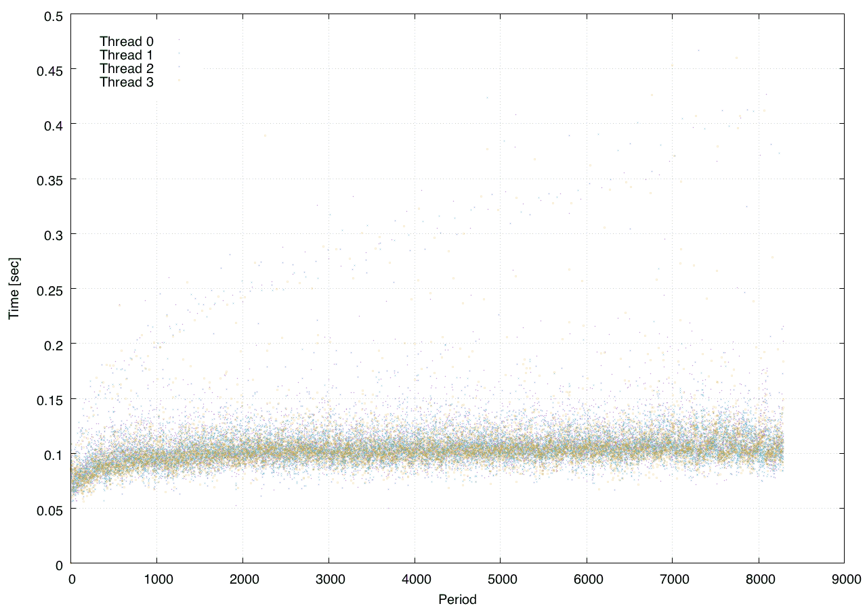Click y-axis tick label 0.25

50,289
